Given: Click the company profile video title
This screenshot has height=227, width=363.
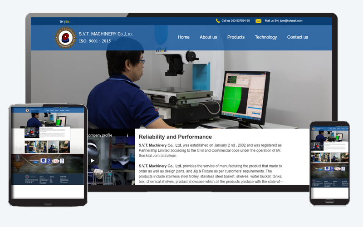Looking at the screenshot, I should (x=100, y=135).
